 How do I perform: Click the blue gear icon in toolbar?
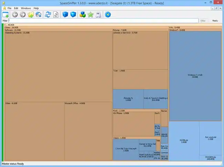pos(108,14)
